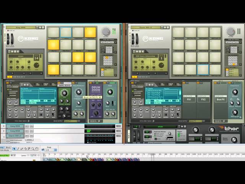
Task: Toggle the Tape Echo On button on left Kong
Action: [x=59, y=83]
